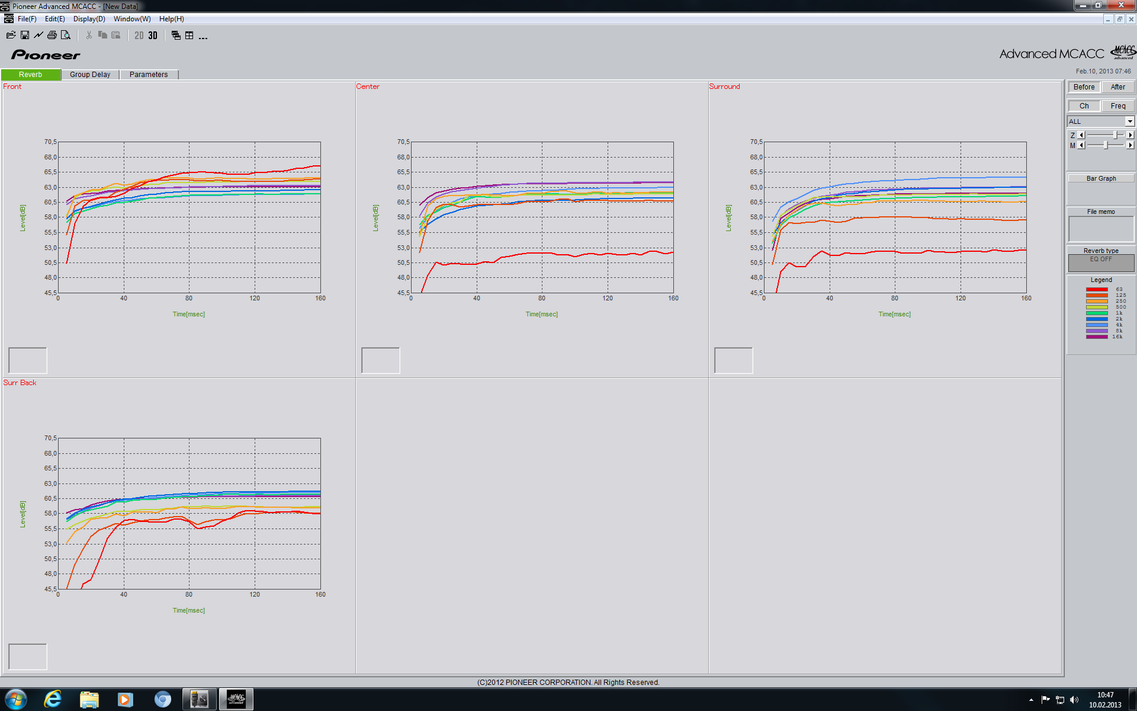Click the M slider handle

pyautogui.click(x=1106, y=145)
